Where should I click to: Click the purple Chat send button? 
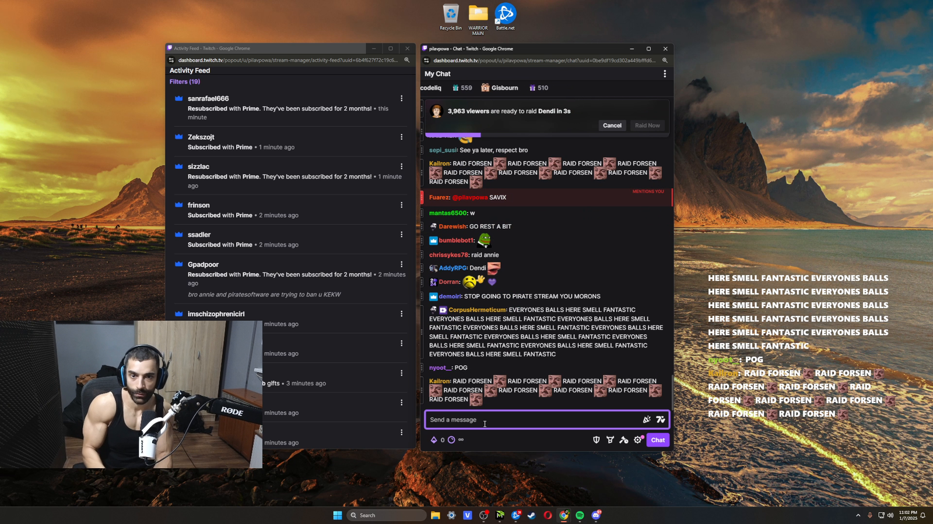pos(658,440)
